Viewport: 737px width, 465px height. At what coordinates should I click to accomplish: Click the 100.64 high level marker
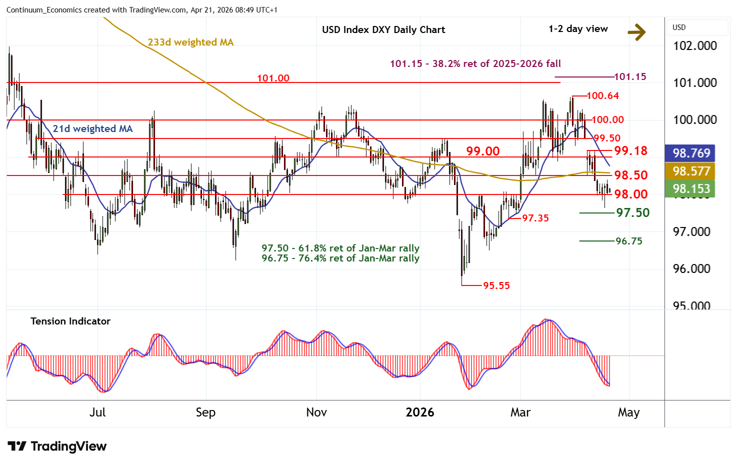tap(602, 95)
